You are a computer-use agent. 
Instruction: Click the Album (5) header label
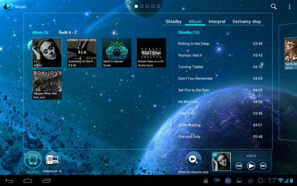[40, 33]
